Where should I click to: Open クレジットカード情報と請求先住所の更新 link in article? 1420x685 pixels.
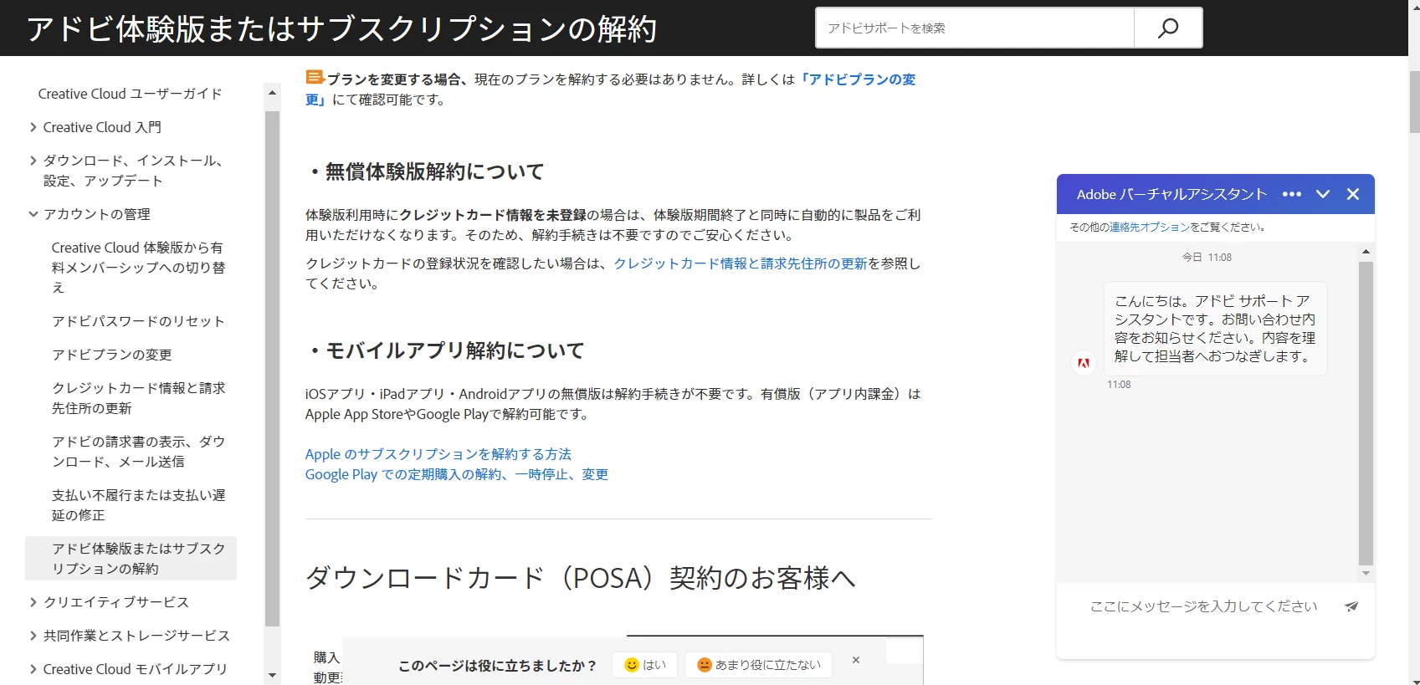tap(741, 263)
